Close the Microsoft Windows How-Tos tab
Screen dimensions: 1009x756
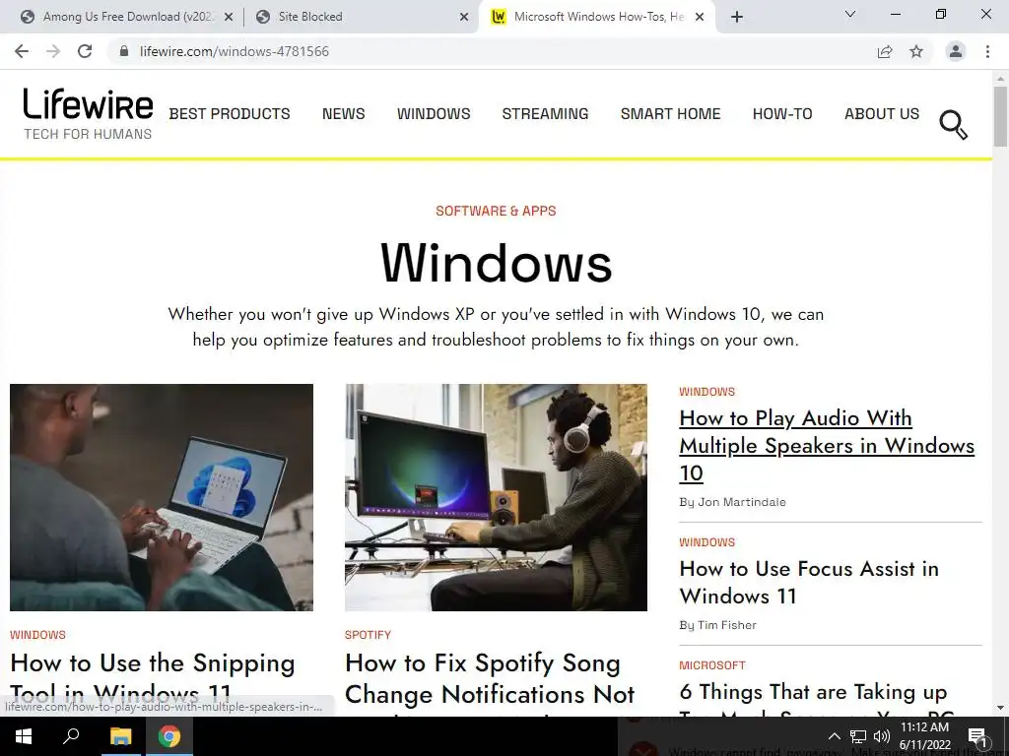(701, 18)
